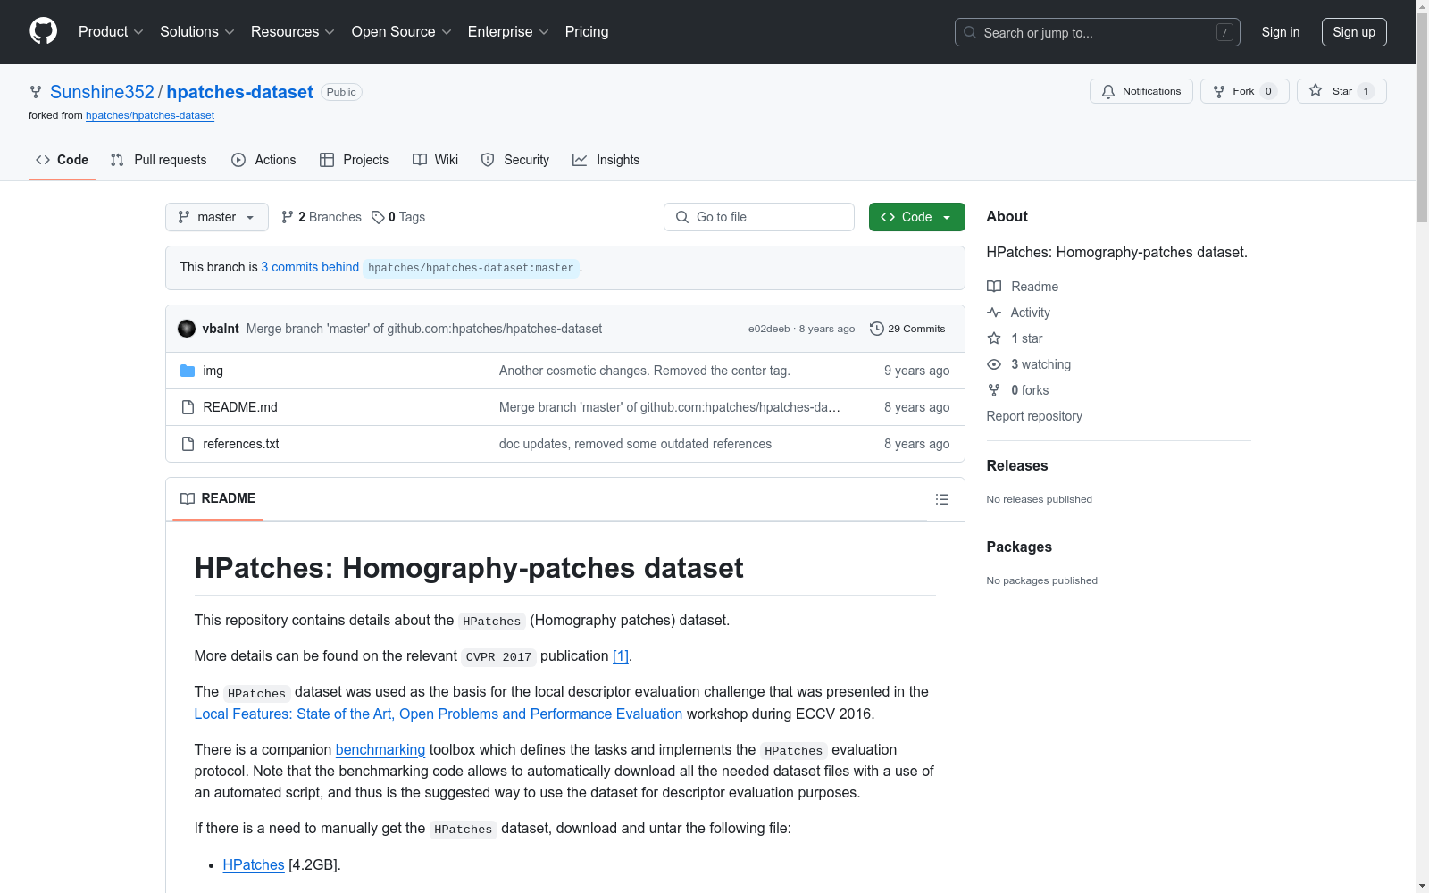
Task: Click Report repository link
Action: click(x=1034, y=416)
